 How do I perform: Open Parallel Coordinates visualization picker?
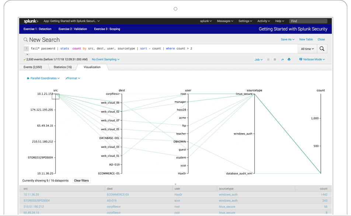tap(43, 78)
